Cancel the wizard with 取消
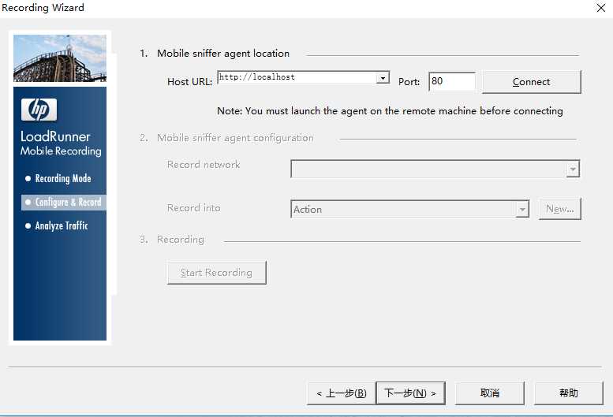 [x=489, y=393]
